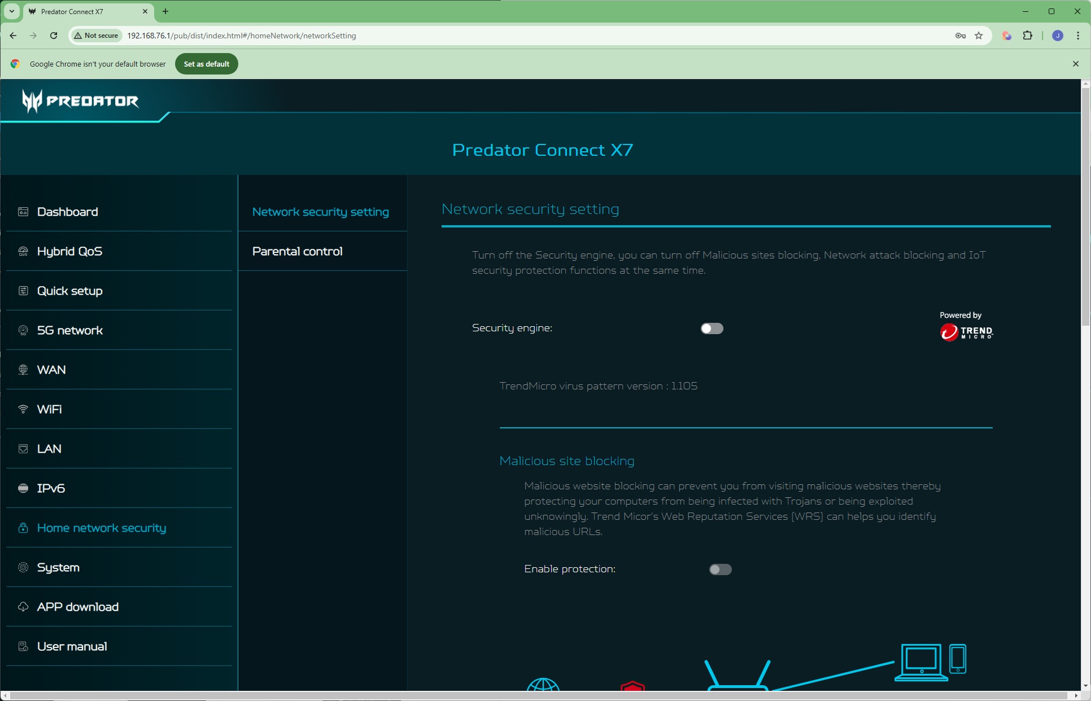
Task: Click the APP download cloud icon
Action: [x=23, y=607]
